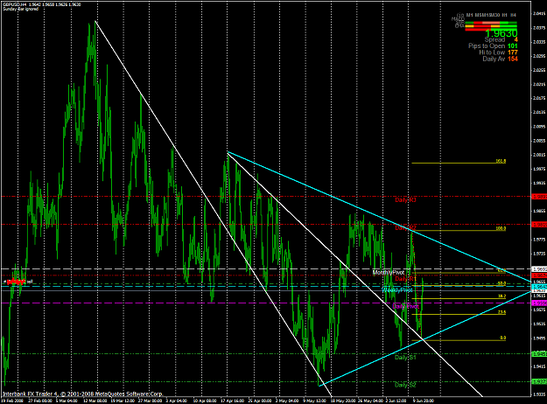Click the 12 Mar 08:00 time axis label
The height and width of the screenshot is (404, 547).
pos(95,401)
